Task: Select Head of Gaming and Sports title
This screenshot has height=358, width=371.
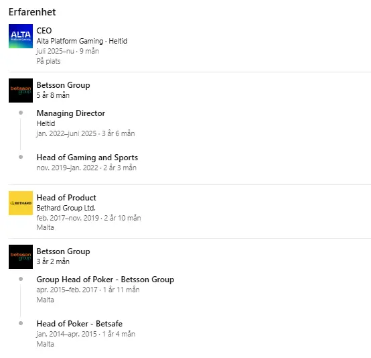Action: click(x=87, y=158)
